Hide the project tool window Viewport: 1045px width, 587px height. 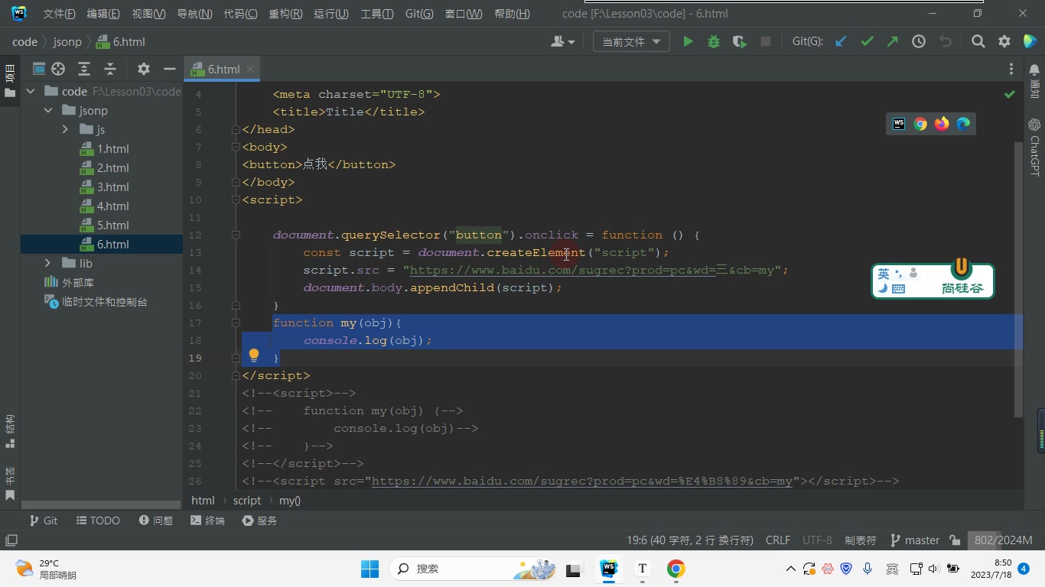click(x=170, y=69)
